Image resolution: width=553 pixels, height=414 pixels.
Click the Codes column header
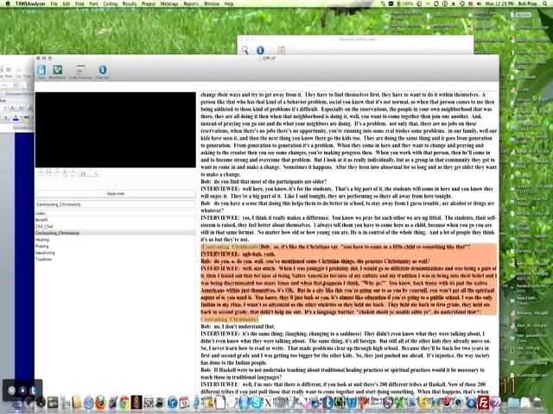tap(115, 213)
